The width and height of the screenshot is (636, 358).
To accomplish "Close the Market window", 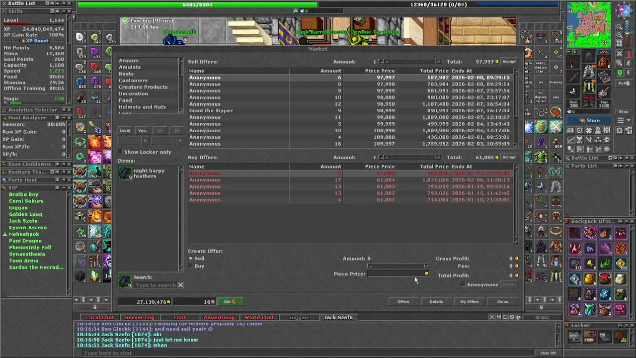I will (503, 301).
